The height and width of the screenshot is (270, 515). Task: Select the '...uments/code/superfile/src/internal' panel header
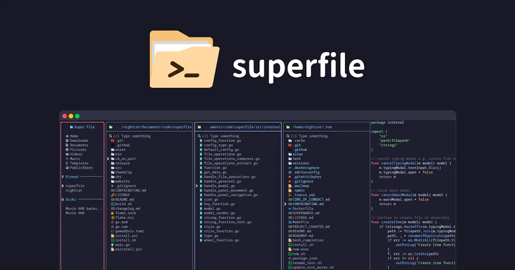[239, 127]
